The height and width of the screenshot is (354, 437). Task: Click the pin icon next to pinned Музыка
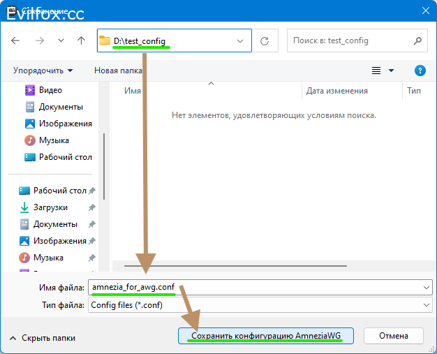(91, 258)
